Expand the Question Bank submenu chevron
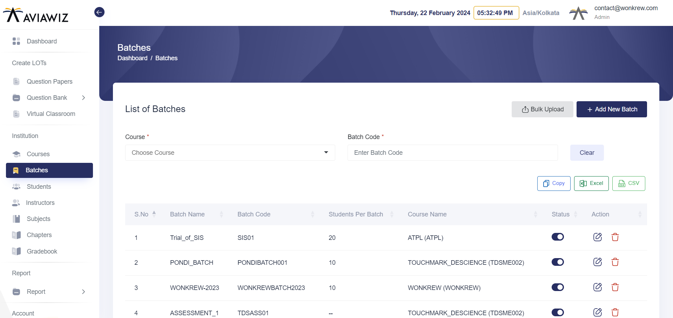 click(x=83, y=98)
